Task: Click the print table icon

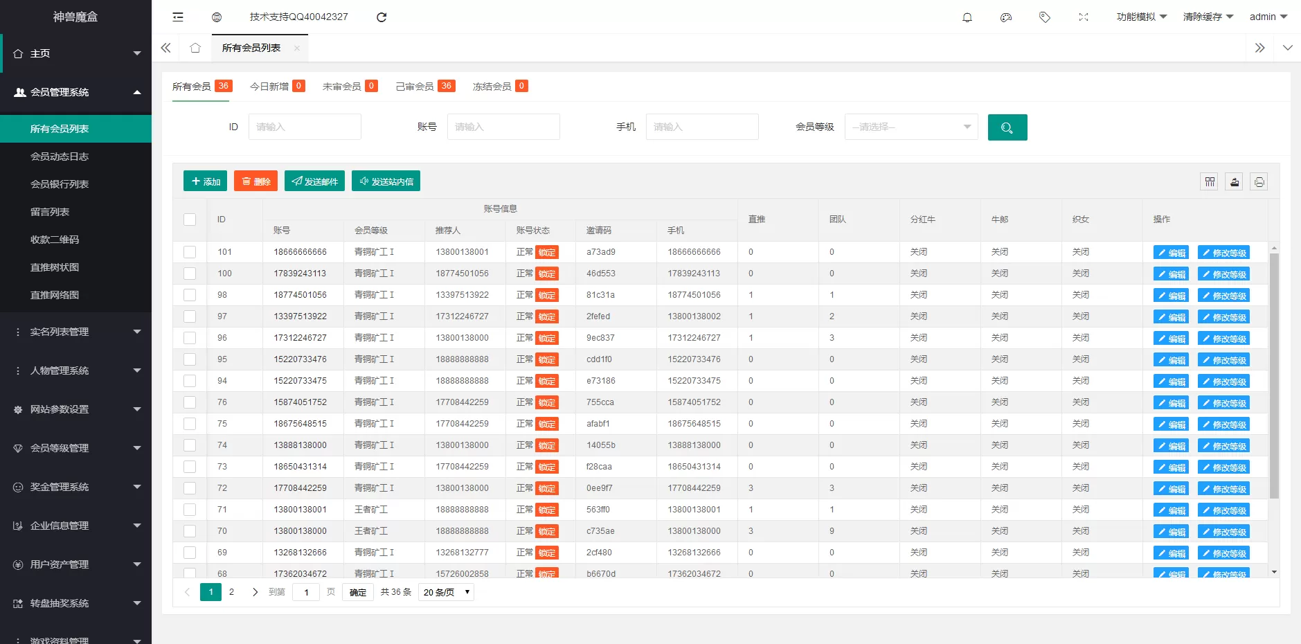Action: point(1259,181)
